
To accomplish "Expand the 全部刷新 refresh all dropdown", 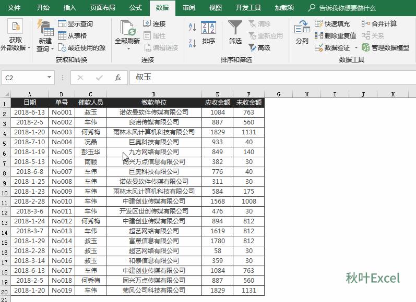I will click(128, 49).
